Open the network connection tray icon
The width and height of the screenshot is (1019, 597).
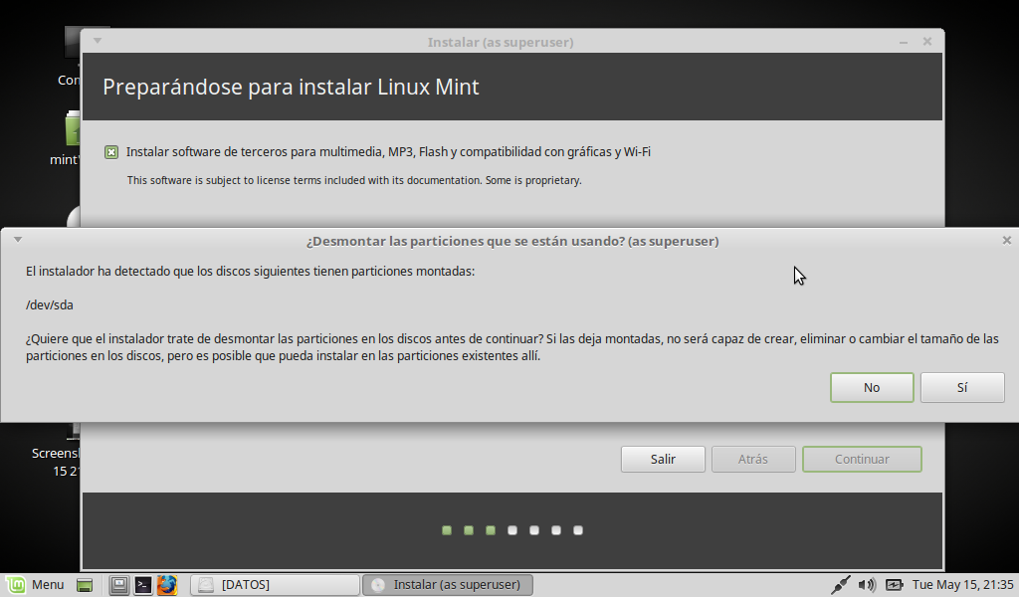[x=841, y=585]
